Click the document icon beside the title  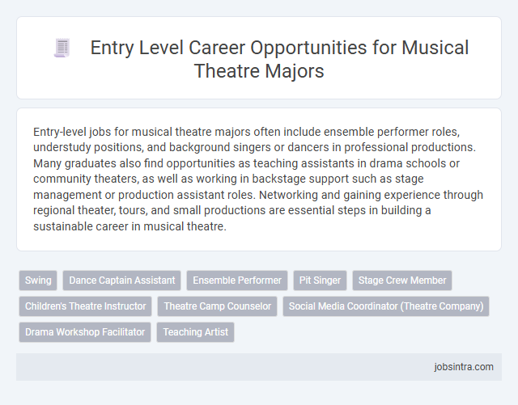[62, 48]
